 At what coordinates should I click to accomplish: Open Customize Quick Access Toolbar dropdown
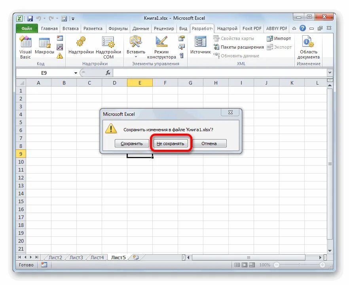point(73,19)
